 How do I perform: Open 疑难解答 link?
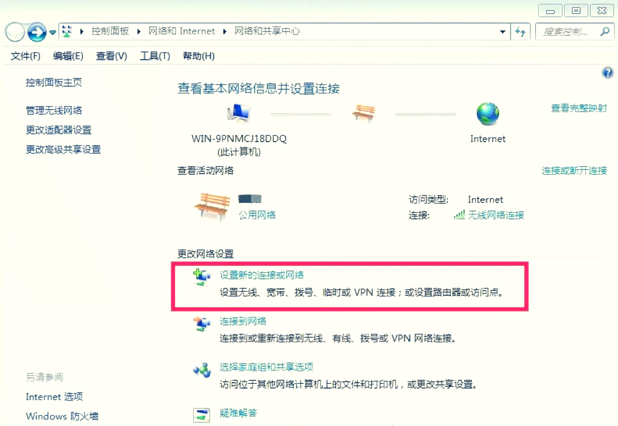coord(238,413)
